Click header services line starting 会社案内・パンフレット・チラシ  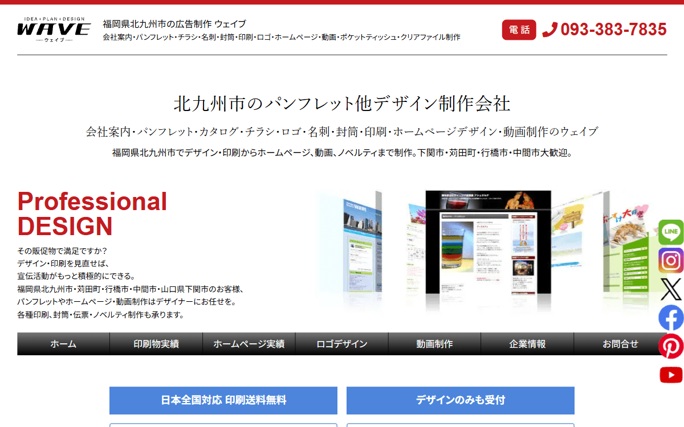(282, 37)
